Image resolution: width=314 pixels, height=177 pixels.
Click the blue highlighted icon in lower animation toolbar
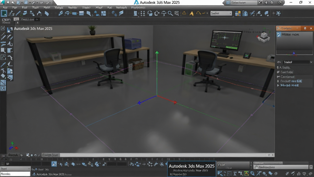pos(54,164)
